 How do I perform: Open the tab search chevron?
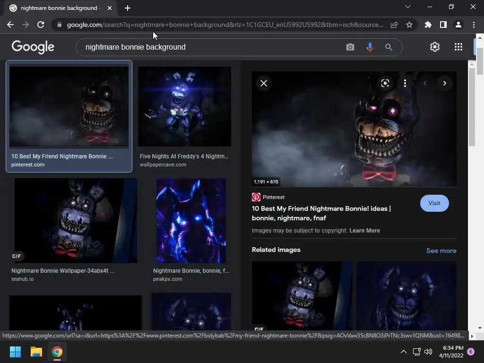[x=408, y=7]
